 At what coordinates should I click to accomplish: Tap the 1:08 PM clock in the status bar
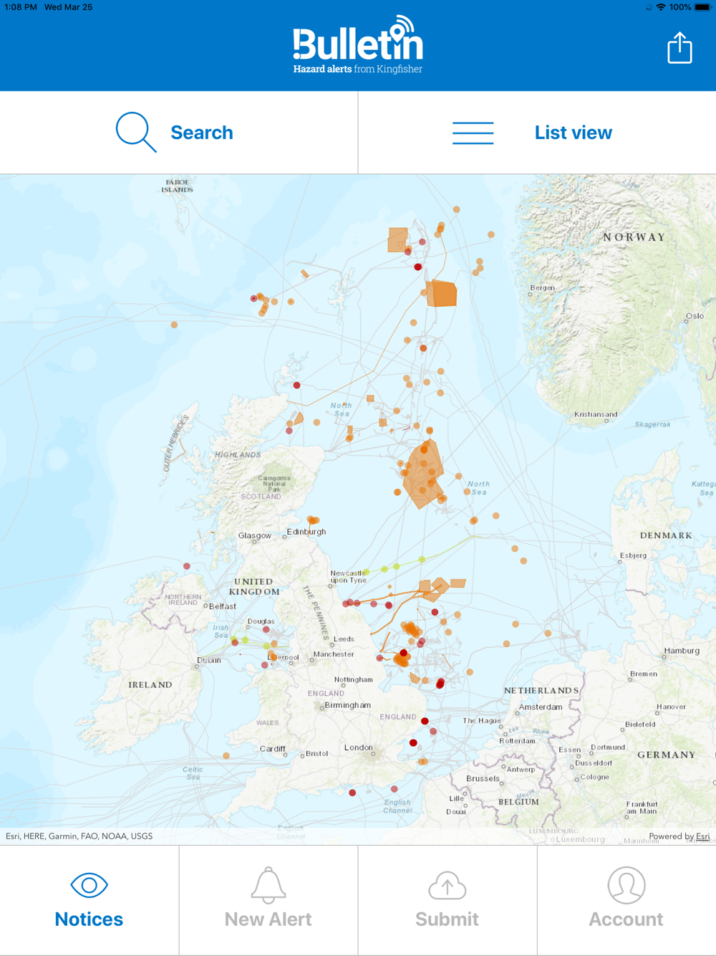[20, 7]
